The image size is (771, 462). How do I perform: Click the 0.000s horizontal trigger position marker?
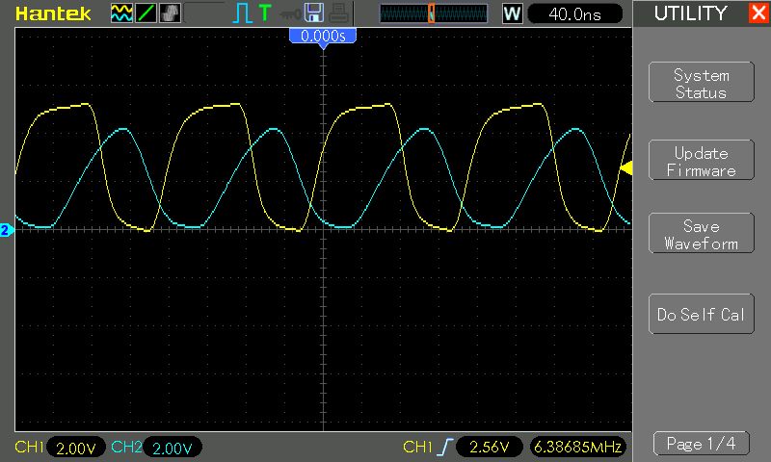[x=323, y=38]
